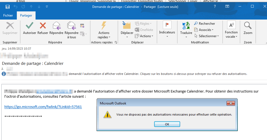Viewport: 267px width, 140px height.
Task: Open the Déplacer folder dropdown
Action: click(x=127, y=30)
